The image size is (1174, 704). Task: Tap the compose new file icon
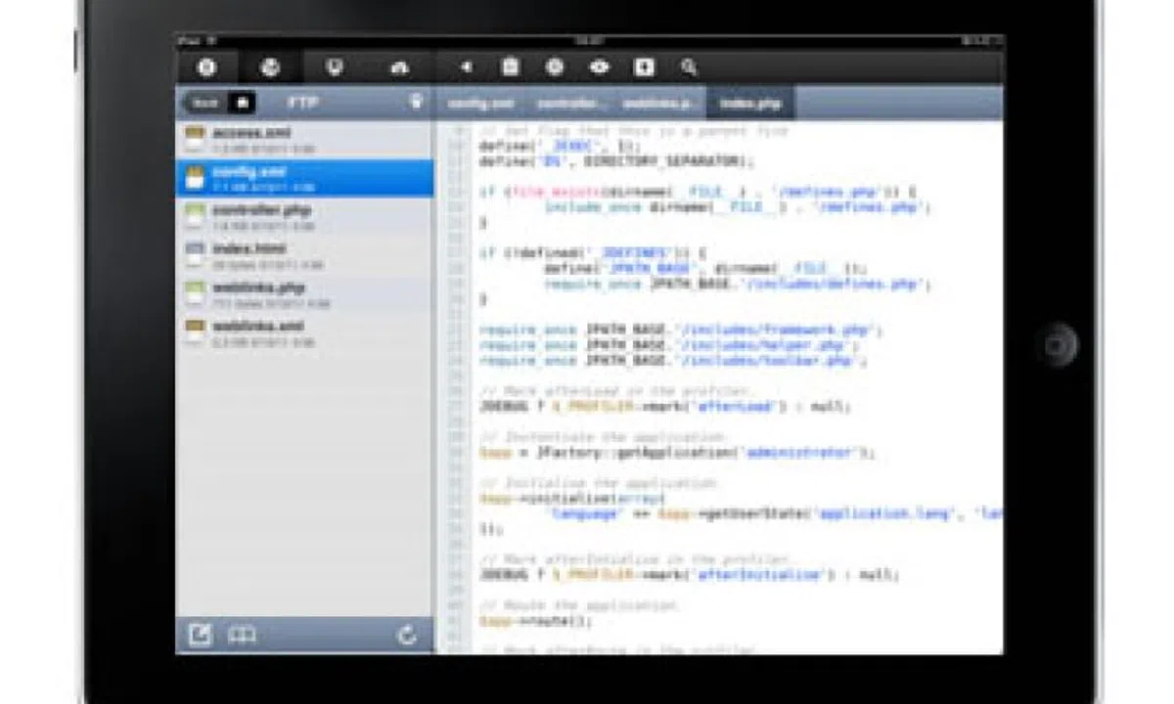200,636
